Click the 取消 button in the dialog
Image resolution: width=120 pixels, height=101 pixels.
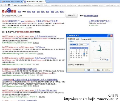click(98, 70)
